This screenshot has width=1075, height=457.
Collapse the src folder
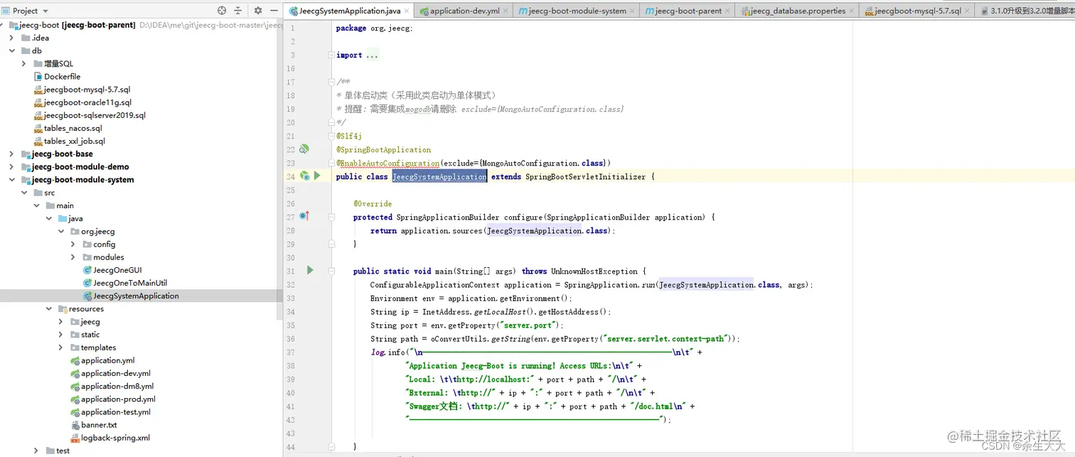(x=24, y=193)
